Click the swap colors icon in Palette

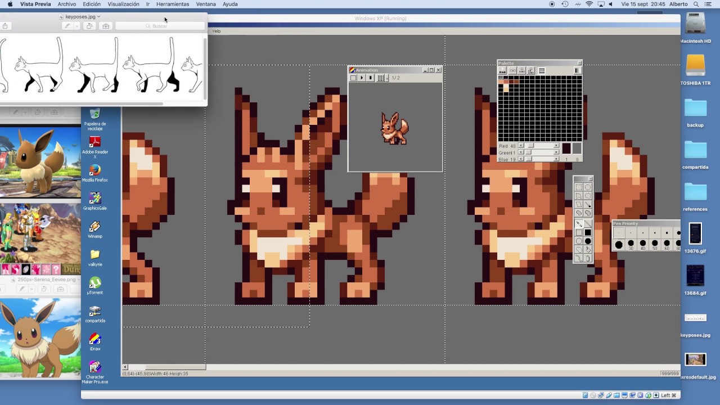[x=512, y=70]
